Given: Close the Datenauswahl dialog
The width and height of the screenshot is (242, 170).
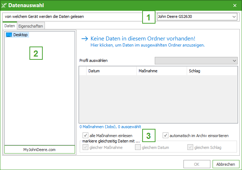Looking at the screenshot, I should [235, 5].
